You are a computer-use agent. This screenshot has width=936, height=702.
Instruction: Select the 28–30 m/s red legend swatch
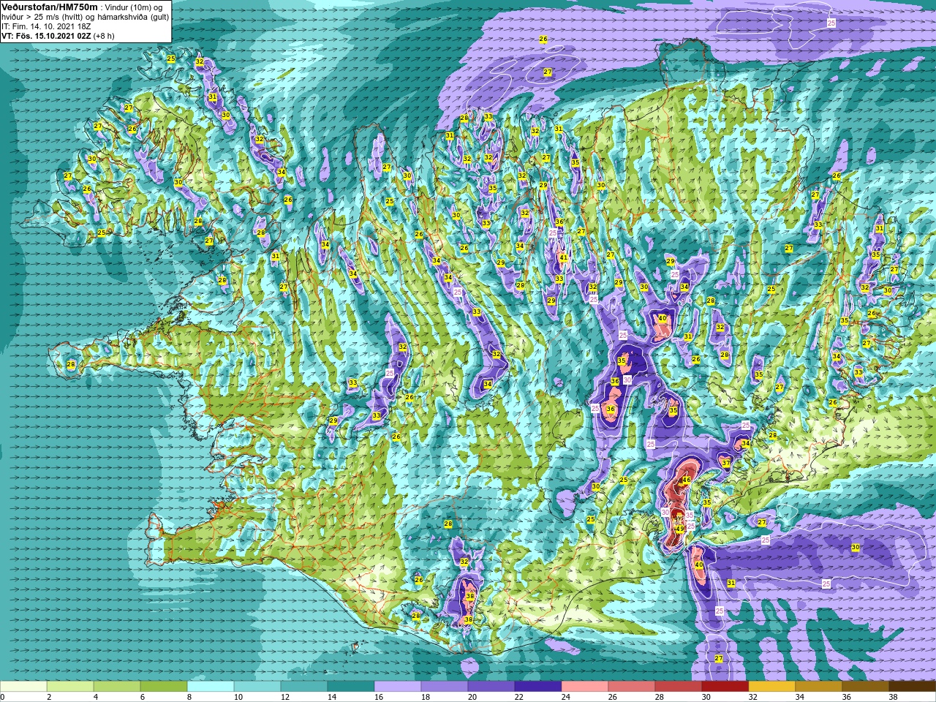(x=679, y=686)
